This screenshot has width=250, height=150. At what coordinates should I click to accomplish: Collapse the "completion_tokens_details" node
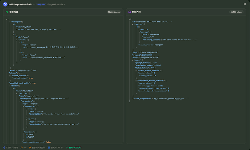pyautogui.click(x=136, y=81)
